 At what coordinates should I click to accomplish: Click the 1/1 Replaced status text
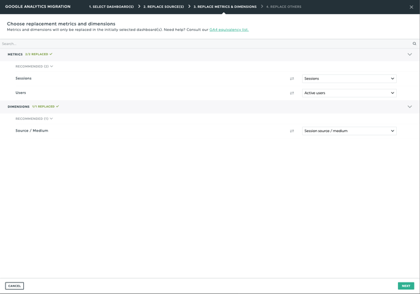pyautogui.click(x=43, y=107)
